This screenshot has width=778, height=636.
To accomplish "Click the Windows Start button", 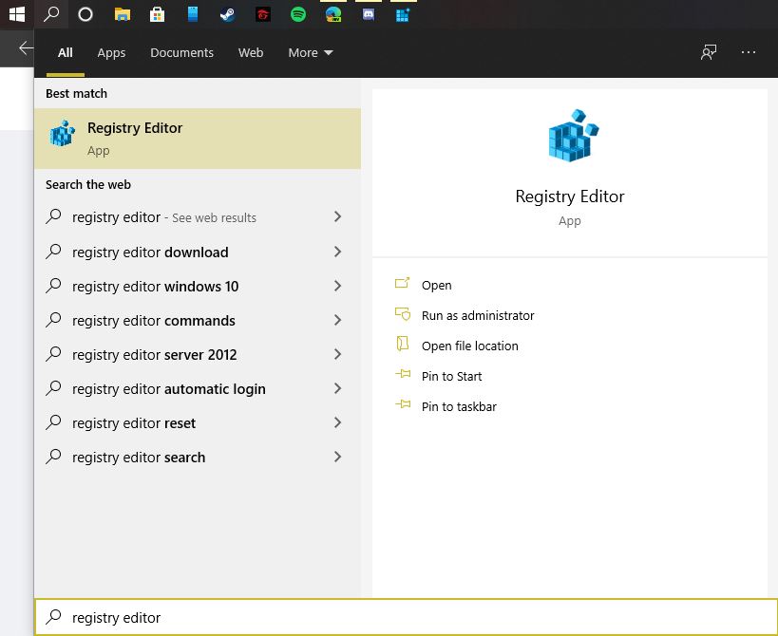I will [x=16, y=14].
